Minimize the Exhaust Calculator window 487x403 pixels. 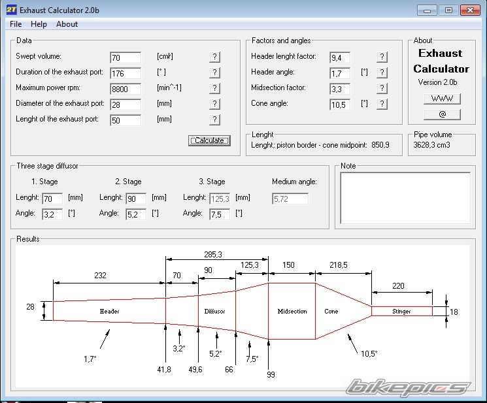(x=427, y=10)
